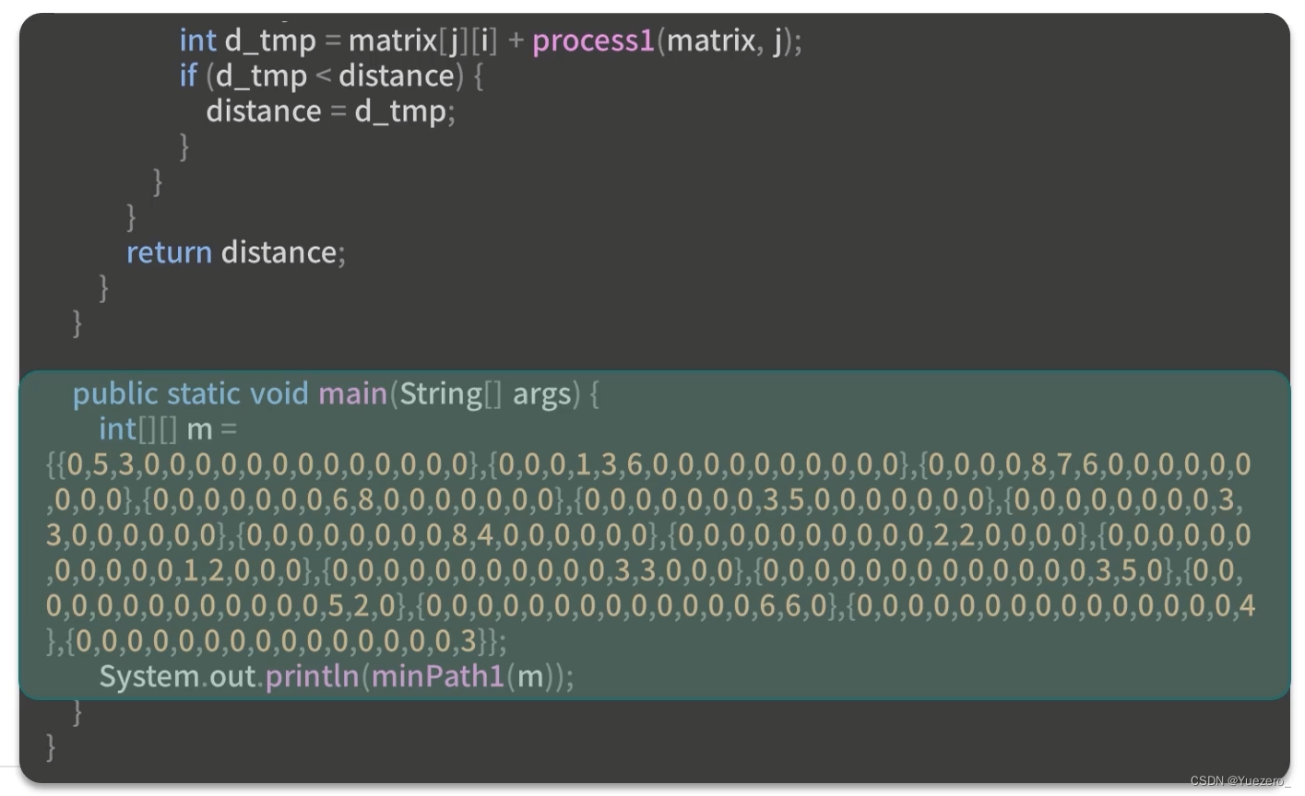
Task: Click the 'int d_tmp = matrix[j][i]' line
Action: click(491, 40)
